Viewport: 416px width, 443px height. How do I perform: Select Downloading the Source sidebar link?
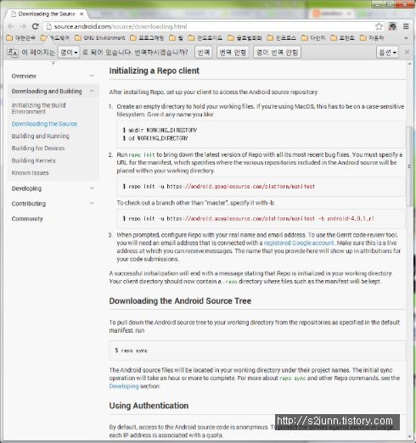(x=44, y=124)
